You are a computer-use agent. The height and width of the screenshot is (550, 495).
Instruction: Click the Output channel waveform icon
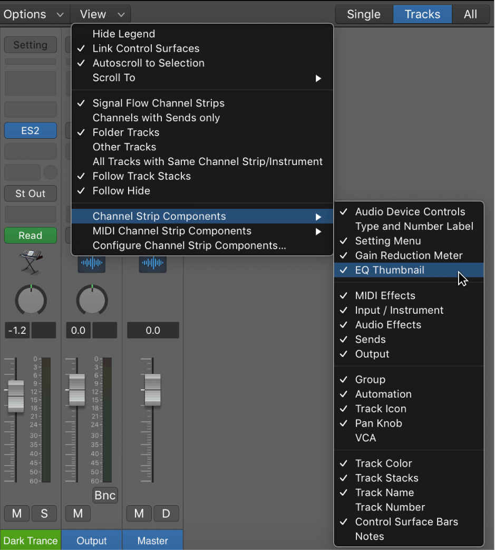(x=92, y=264)
